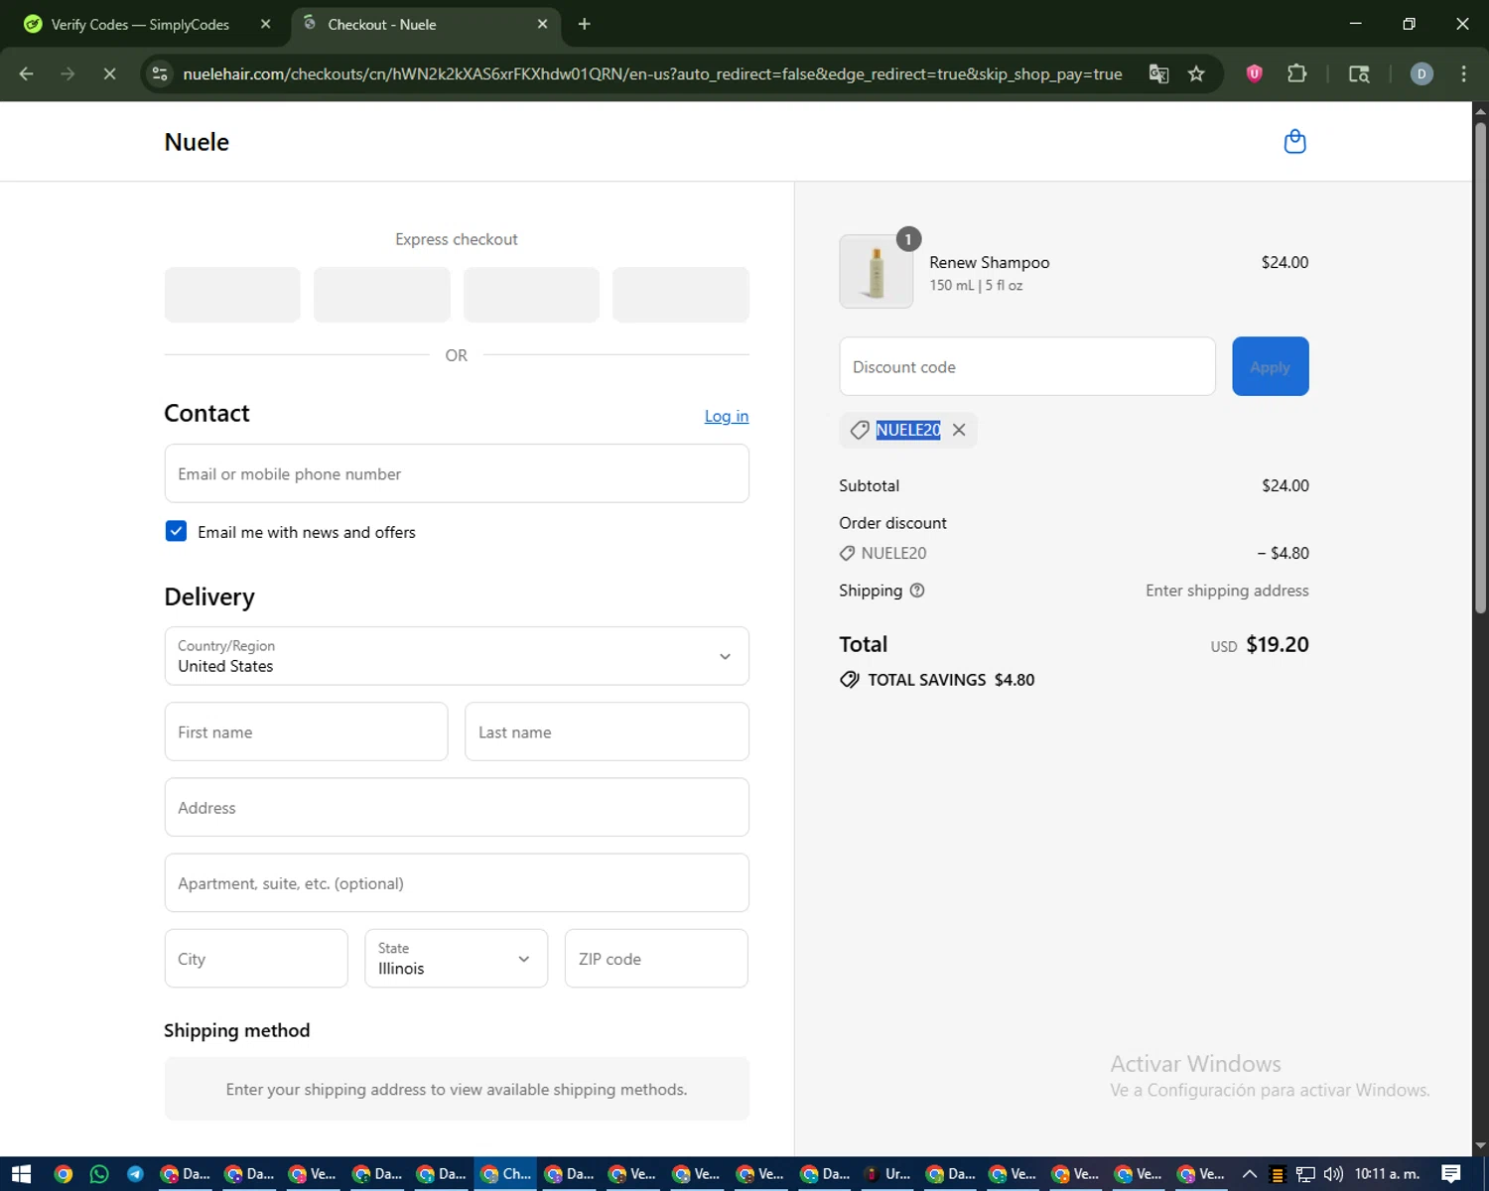Go back in browser history

coord(27,73)
